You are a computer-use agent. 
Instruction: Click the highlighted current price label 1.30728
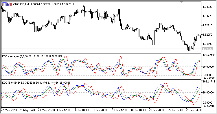pyautogui.click(x=207, y=49)
